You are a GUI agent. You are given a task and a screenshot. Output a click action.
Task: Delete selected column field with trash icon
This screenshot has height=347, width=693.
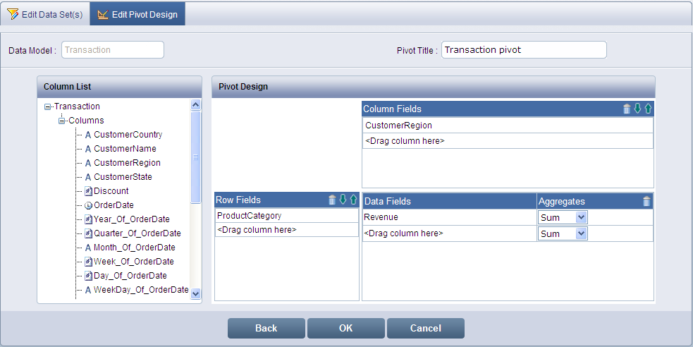point(627,109)
